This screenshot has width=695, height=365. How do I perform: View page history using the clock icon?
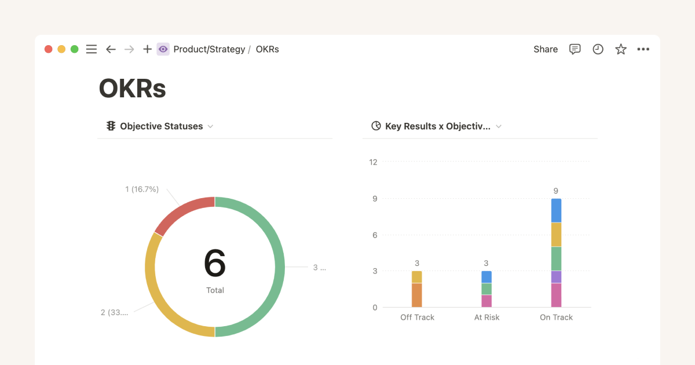598,49
